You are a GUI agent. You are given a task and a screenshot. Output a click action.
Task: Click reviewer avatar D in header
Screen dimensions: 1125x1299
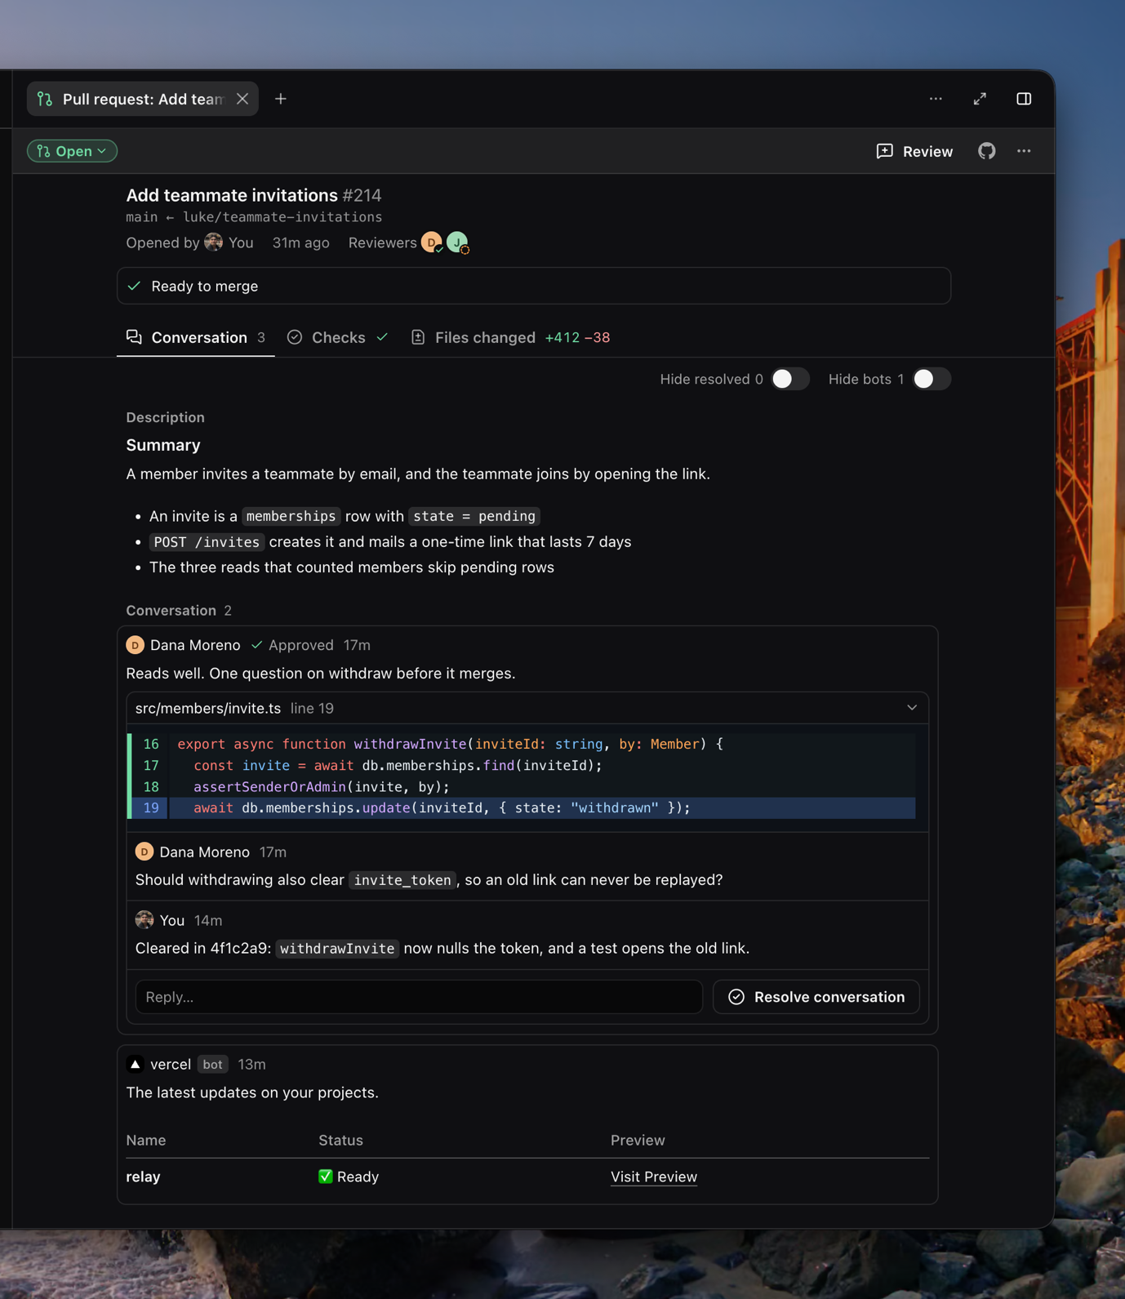(432, 242)
